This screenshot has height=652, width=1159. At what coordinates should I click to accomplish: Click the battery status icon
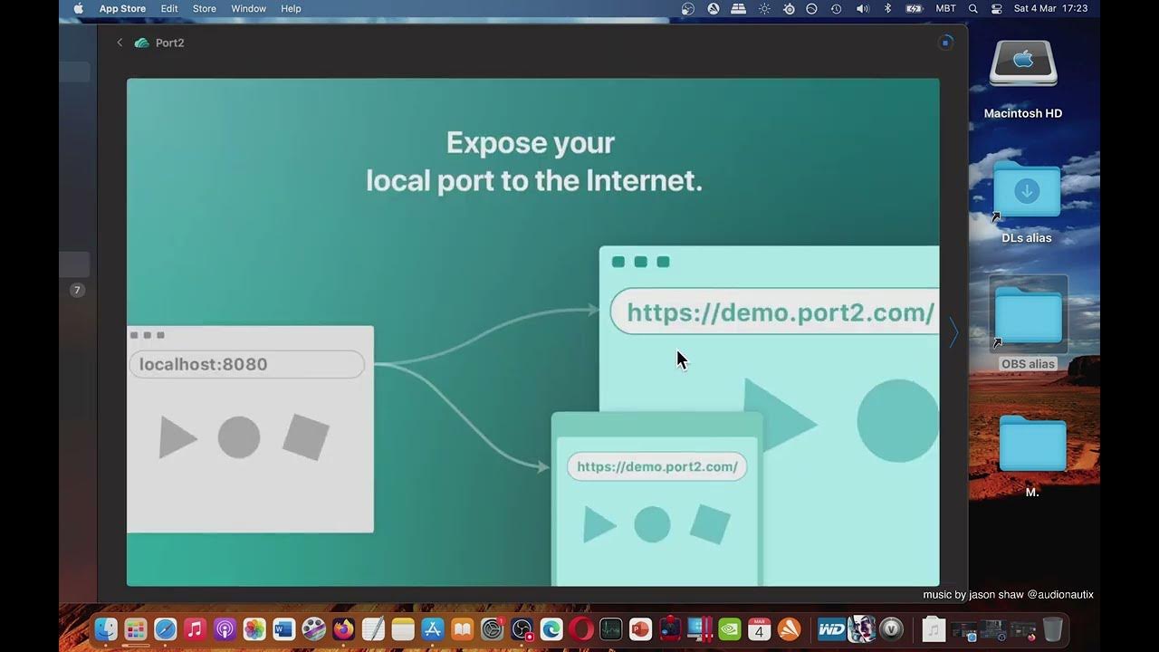[x=914, y=8]
